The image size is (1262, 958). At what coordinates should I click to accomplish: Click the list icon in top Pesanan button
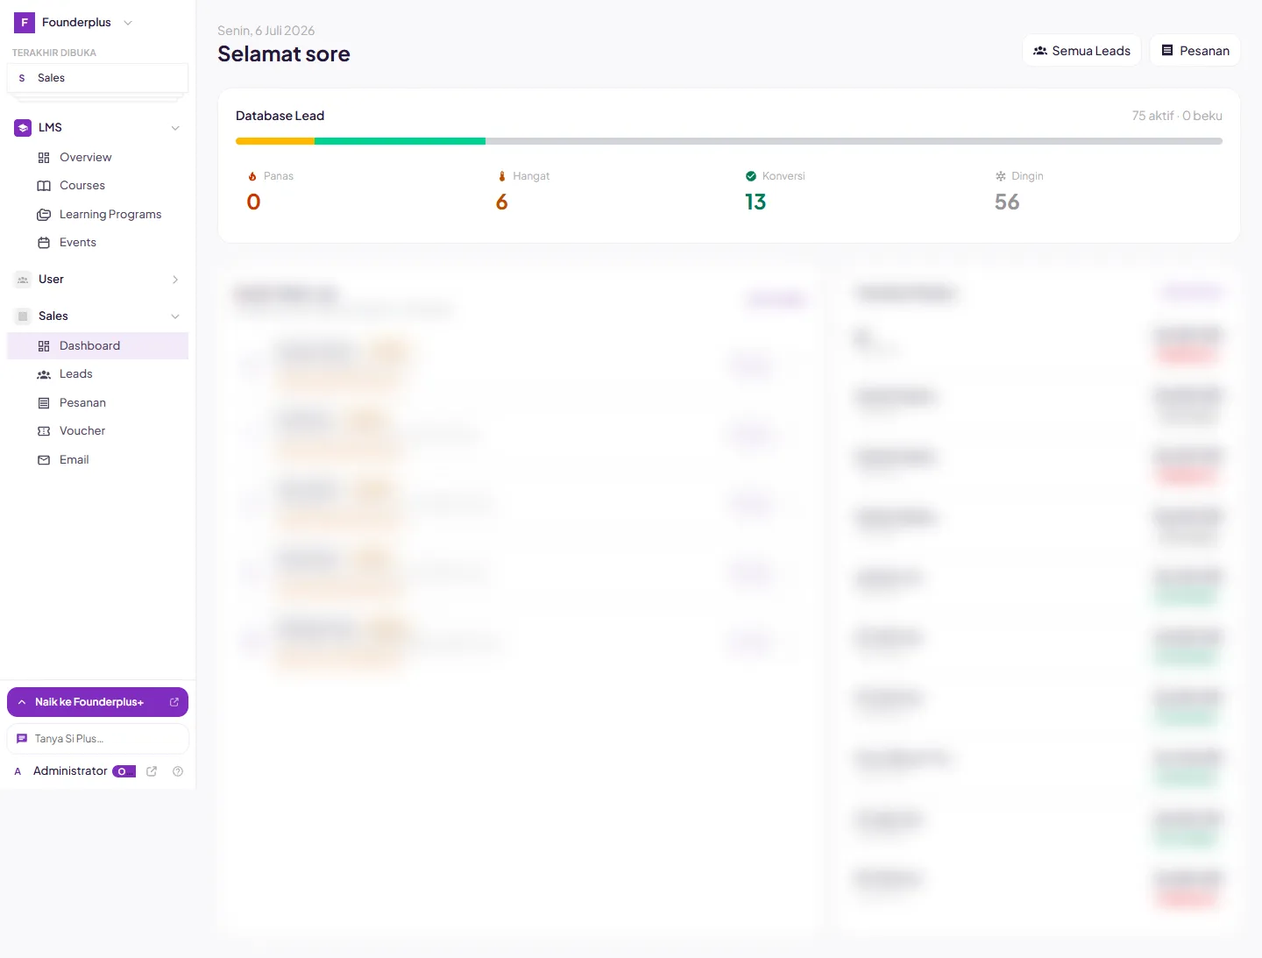point(1167,51)
